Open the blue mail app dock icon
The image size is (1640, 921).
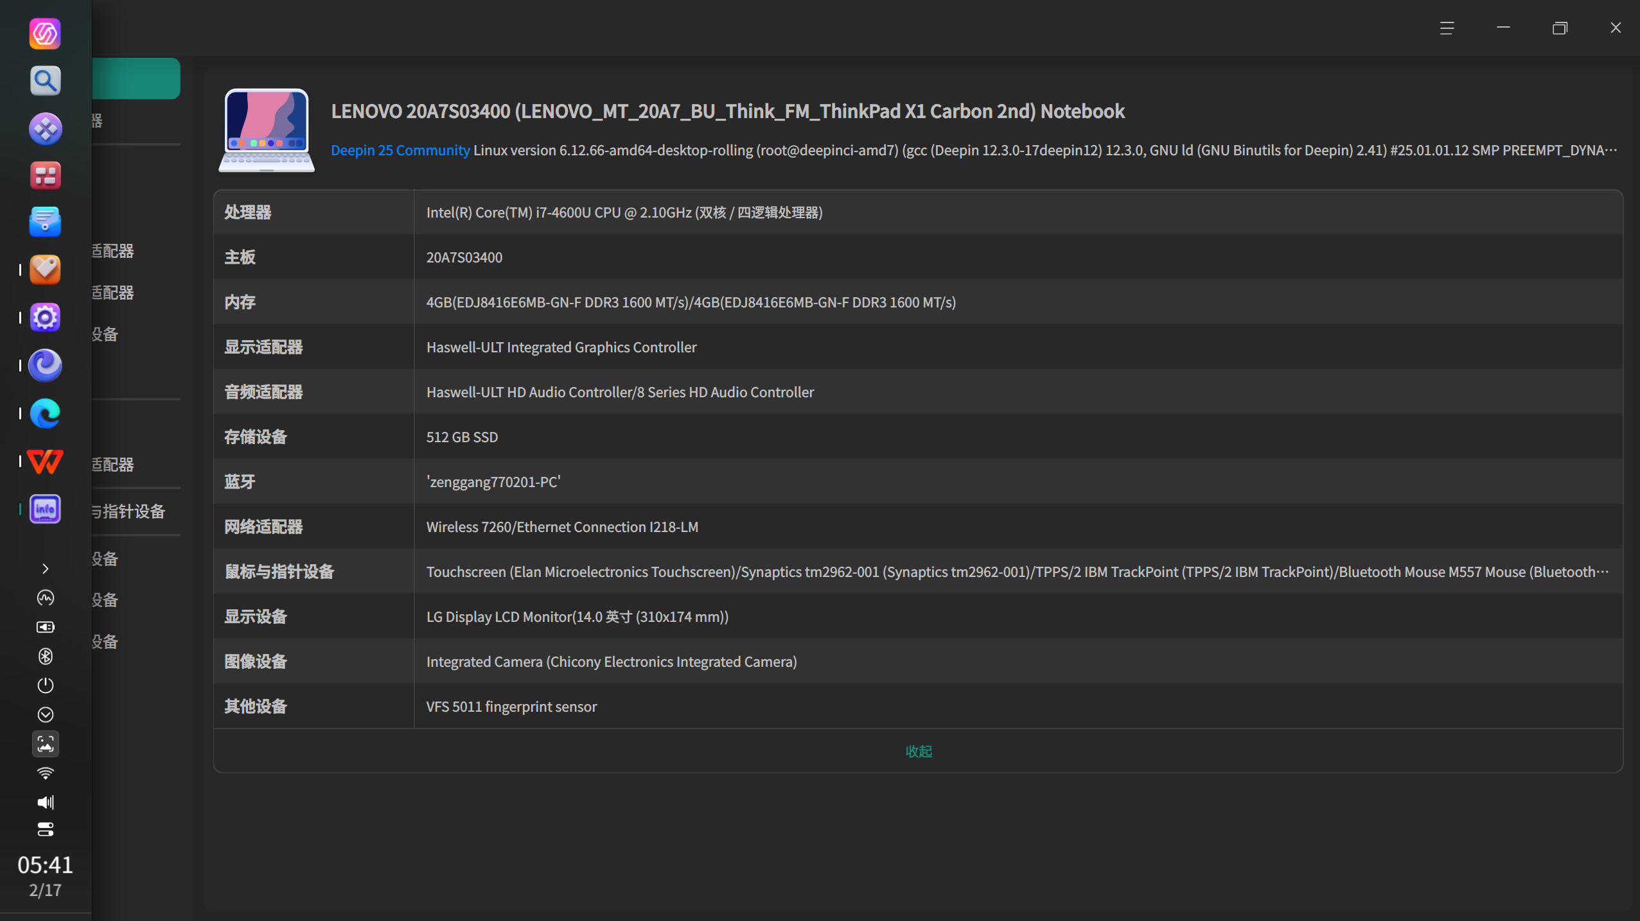coord(45,222)
